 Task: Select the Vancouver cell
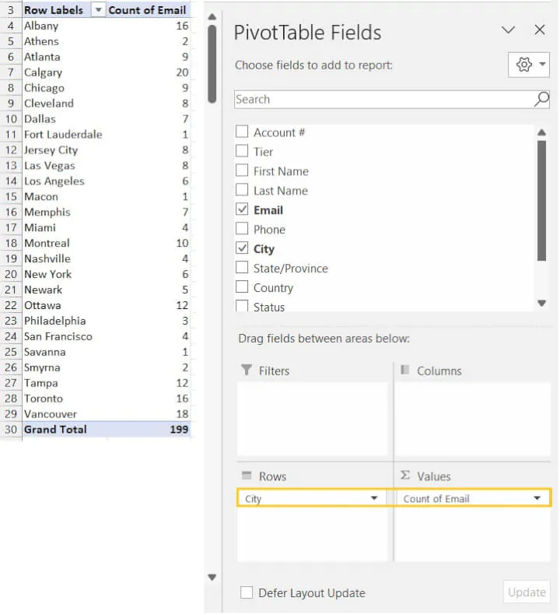click(x=64, y=414)
